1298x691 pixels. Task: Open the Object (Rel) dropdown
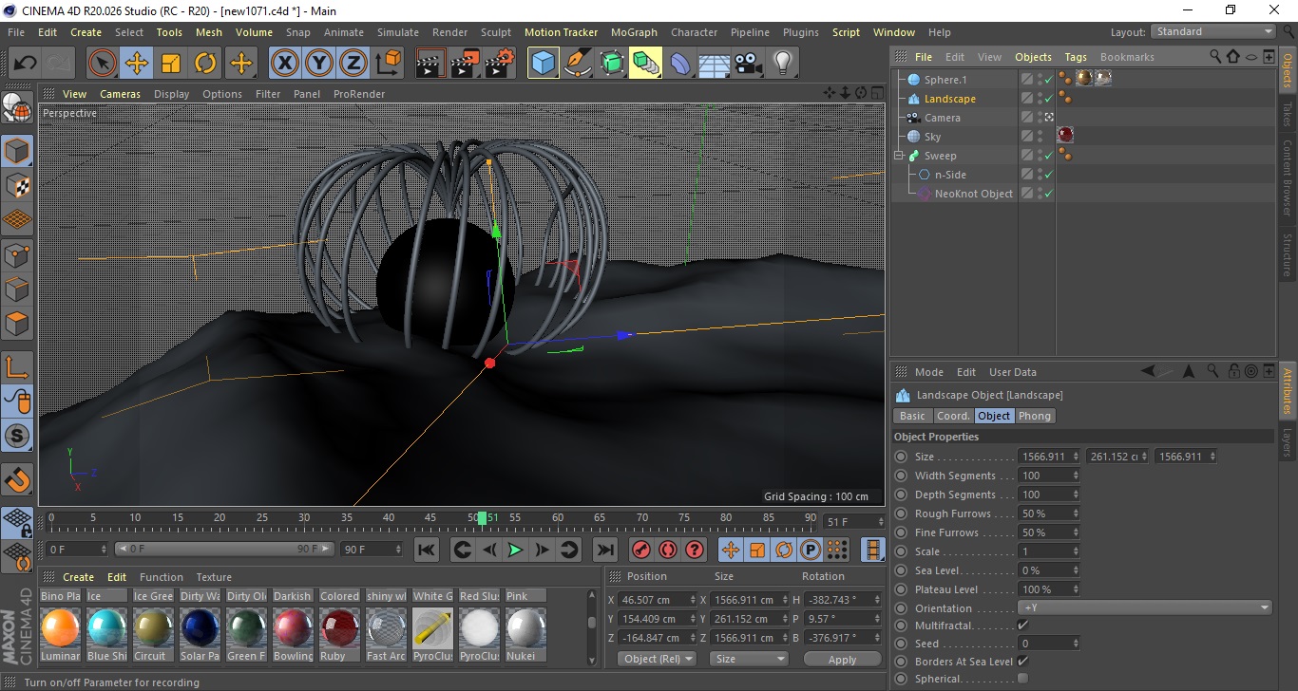pos(657,659)
